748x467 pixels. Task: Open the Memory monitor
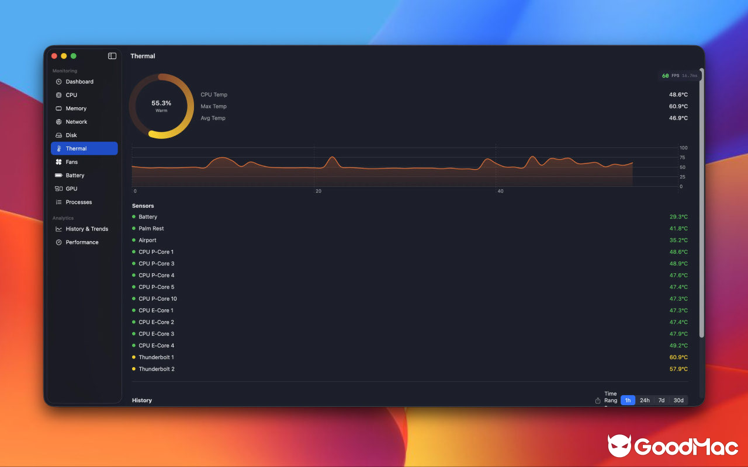click(75, 108)
